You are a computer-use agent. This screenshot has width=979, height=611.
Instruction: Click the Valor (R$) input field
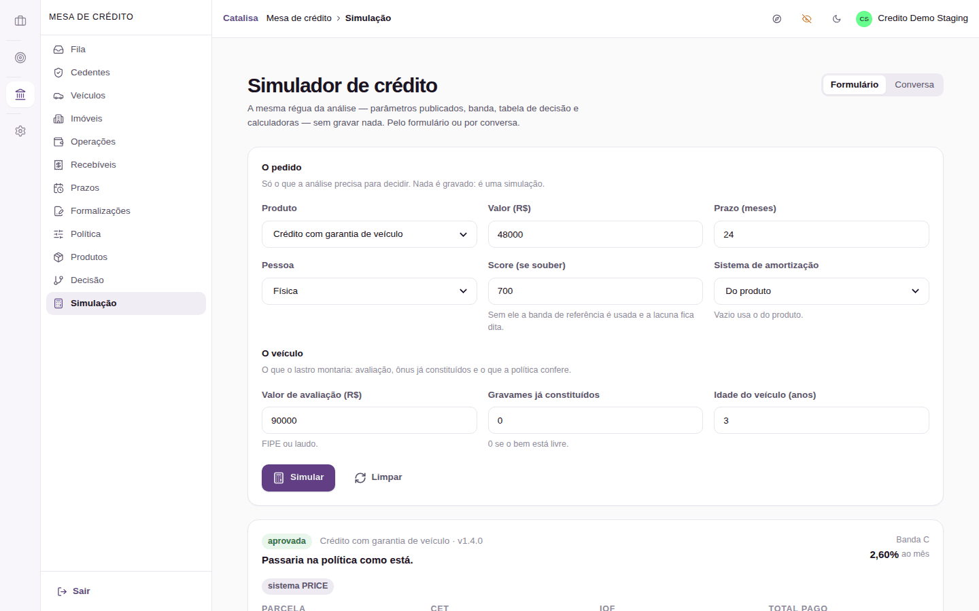tap(596, 234)
